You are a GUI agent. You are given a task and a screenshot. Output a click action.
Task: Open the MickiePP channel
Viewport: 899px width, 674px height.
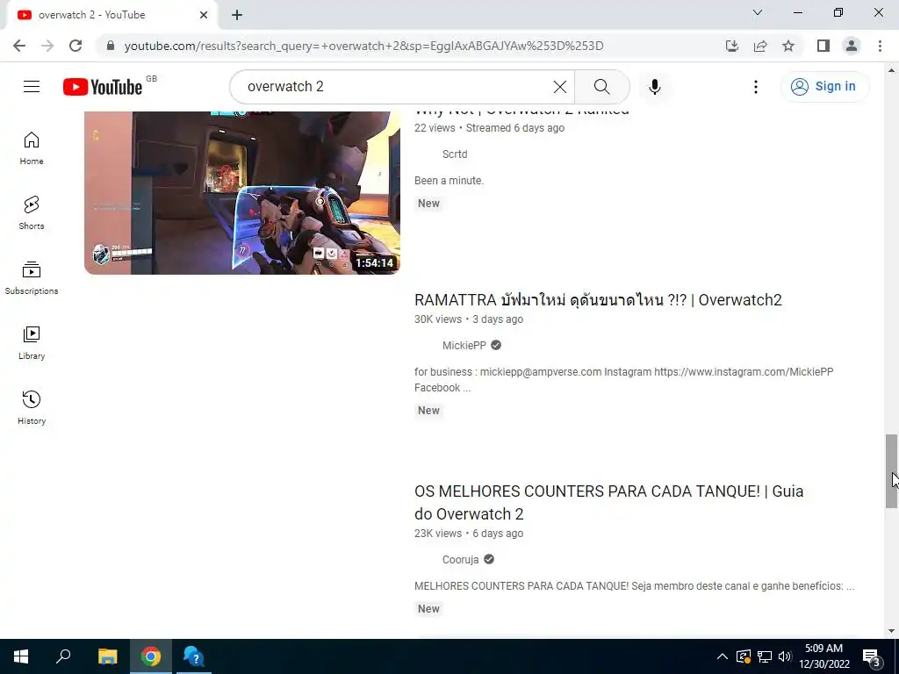click(464, 346)
